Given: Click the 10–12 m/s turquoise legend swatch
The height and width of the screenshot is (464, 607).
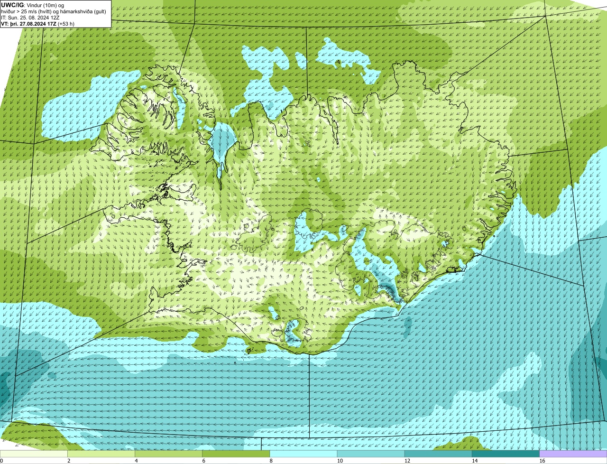Looking at the screenshot, I should 371,454.
